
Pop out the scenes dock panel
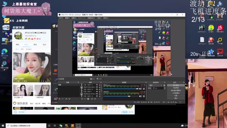pos(78,82)
